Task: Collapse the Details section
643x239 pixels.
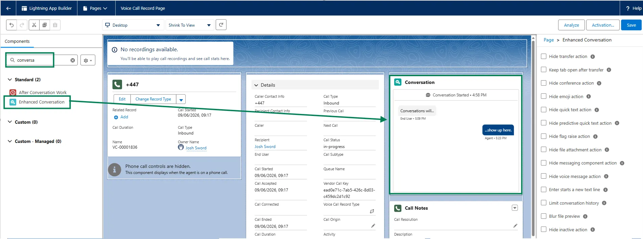Action: click(256, 85)
